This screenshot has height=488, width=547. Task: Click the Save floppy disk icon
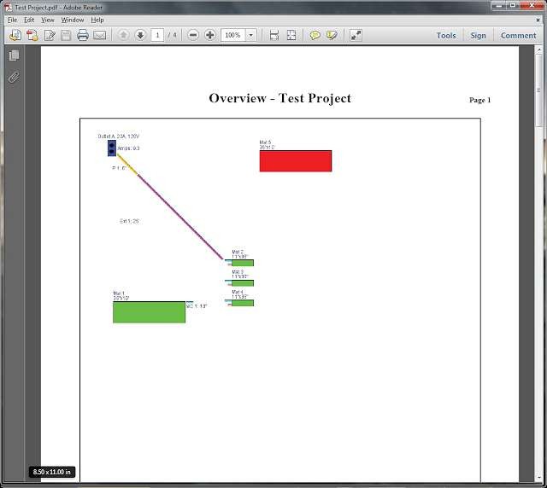click(x=66, y=35)
